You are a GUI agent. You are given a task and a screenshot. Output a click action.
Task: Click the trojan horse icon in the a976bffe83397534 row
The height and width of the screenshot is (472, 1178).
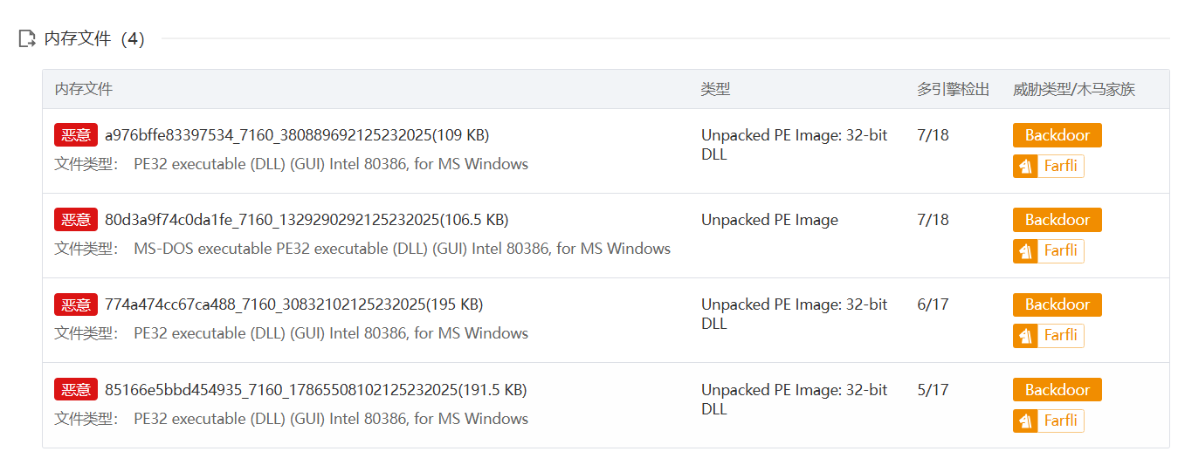point(1025,167)
